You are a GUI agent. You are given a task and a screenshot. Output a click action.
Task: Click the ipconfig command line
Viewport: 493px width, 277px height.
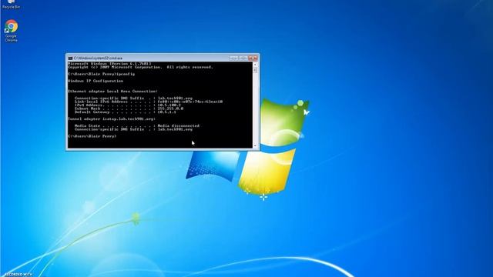pyautogui.click(x=101, y=74)
